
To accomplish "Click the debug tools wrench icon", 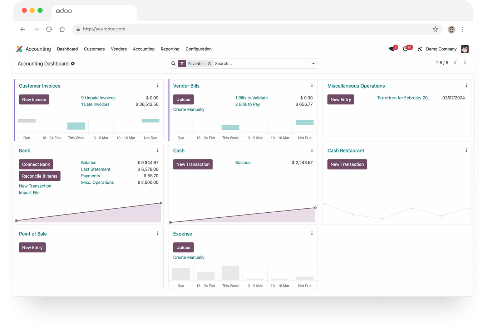I will click(420, 49).
